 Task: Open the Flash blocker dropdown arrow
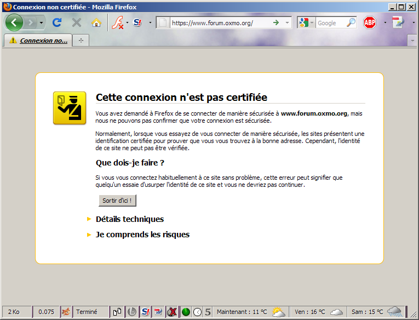tap(127, 22)
